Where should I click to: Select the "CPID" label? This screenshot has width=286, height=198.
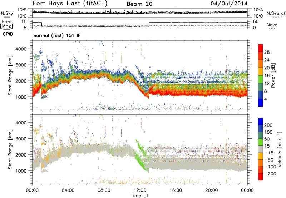pos(8,34)
